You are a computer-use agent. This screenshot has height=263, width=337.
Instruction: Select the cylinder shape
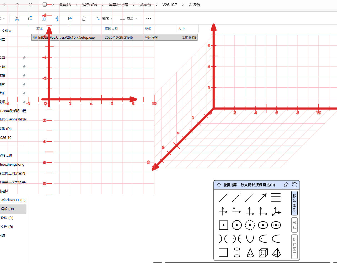[236, 252]
